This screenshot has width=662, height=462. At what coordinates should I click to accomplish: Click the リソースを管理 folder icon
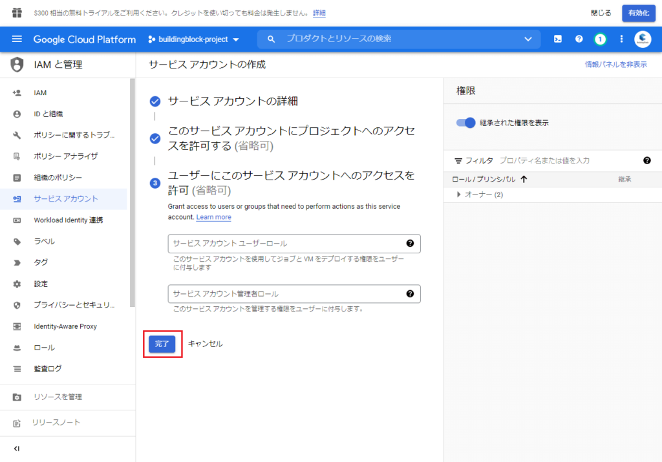tap(17, 397)
